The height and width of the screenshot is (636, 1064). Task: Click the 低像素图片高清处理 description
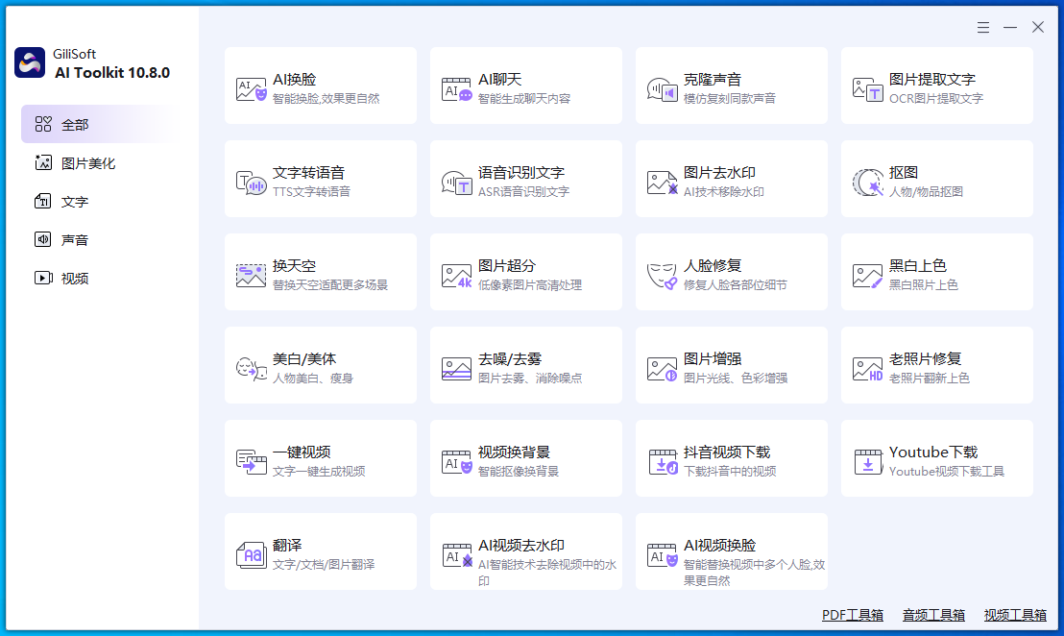(x=529, y=285)
